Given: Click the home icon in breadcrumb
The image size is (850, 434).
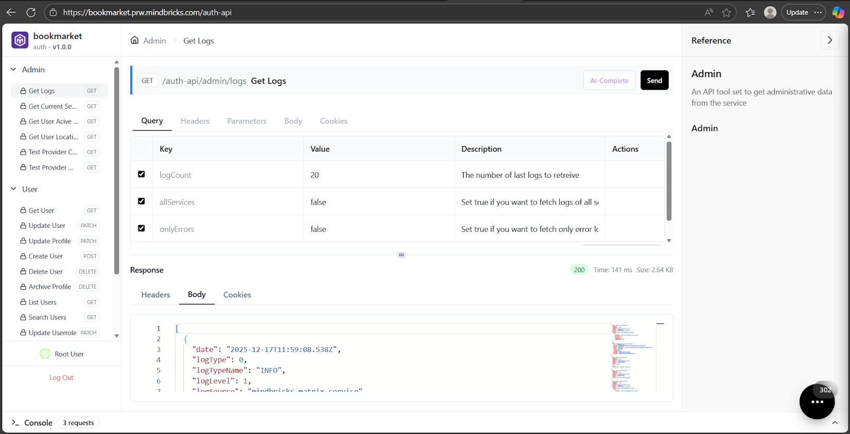Looking at the screenshot, I should click(x=134, y=40).
